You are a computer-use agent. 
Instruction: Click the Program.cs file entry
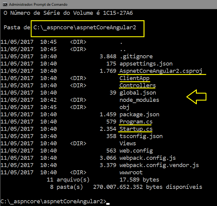point(136,122)
